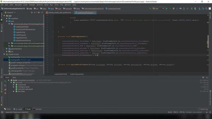Collapse the app module tree node
The image size is (212, 119).
coord(4,16)
